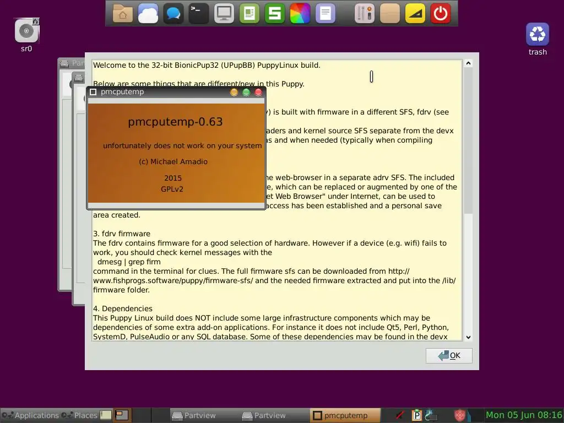Click the GPLv2 license text
The height and width of the screenshot is (423, 564).
pos(172,189)
